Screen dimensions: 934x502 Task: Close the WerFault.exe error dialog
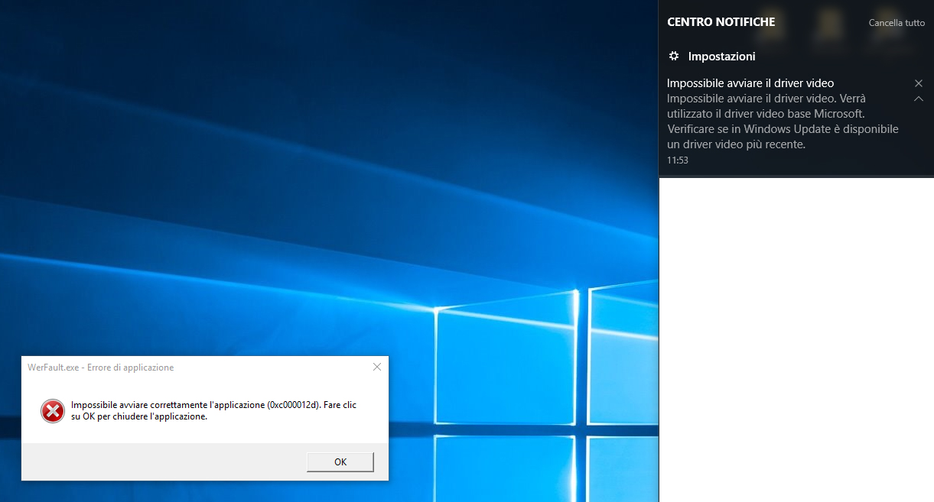click(377, 368)
